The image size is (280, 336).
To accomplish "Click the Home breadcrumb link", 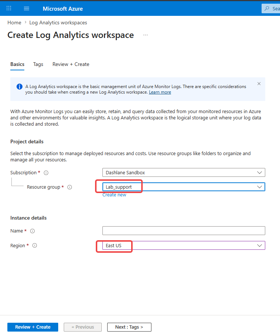I will pyautogui.click(x=14, y=22).
